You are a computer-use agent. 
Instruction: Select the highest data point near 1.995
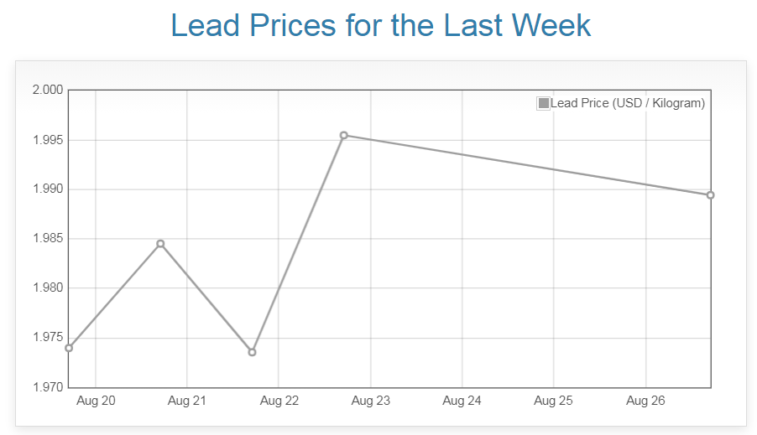(x=344, y=135)
